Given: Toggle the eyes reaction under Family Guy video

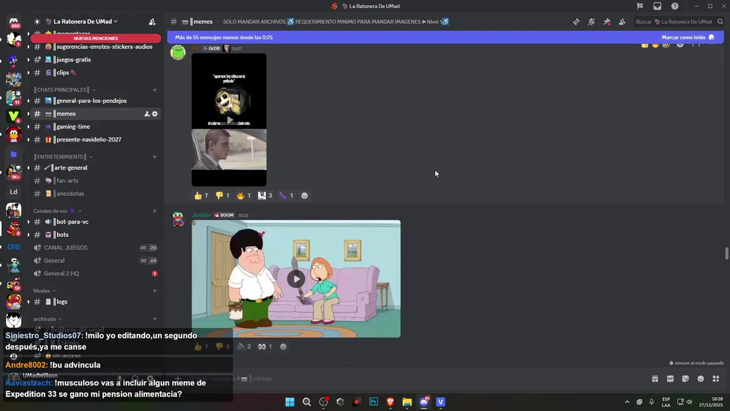Looking at the screenshot, I should [x=265, y=346].
